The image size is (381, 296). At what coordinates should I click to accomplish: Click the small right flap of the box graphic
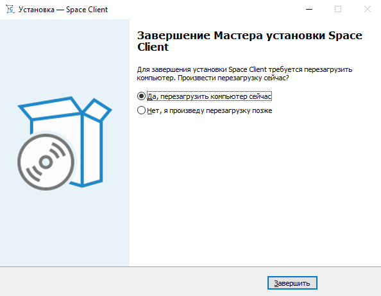coord(97,110)
